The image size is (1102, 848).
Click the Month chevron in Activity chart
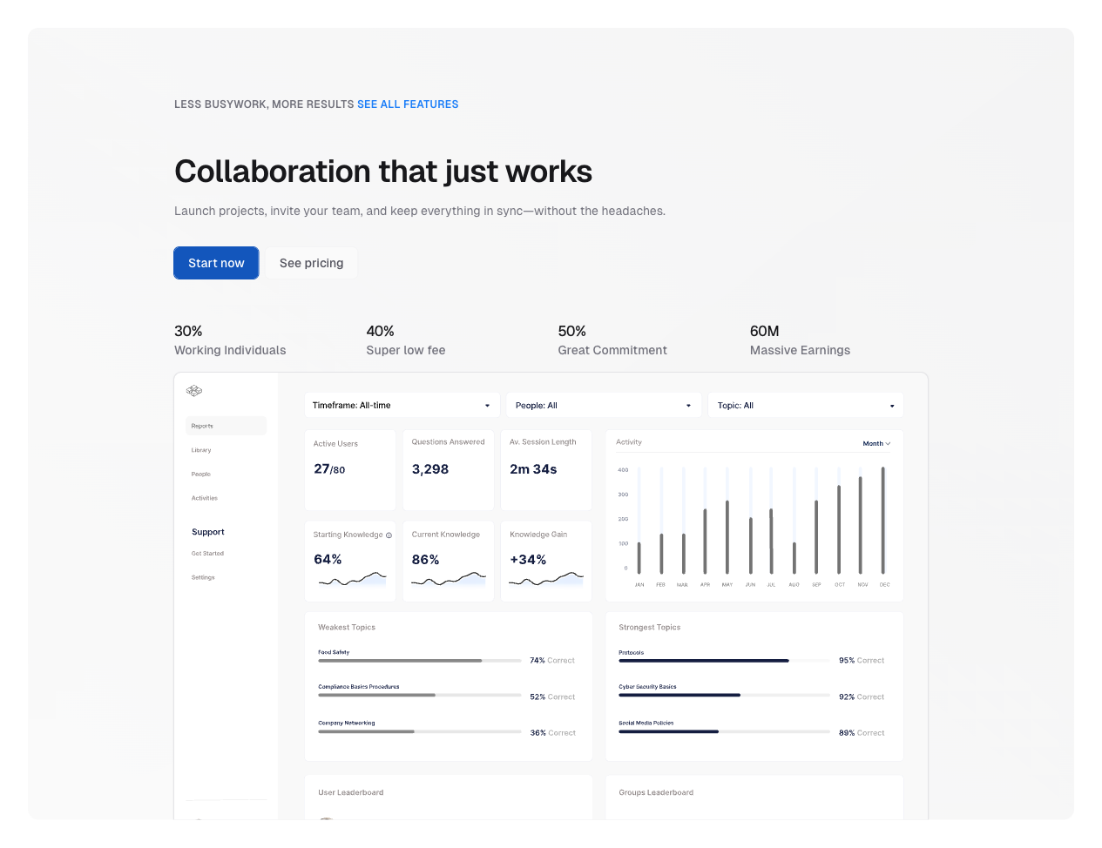click(x=888, y=444)
